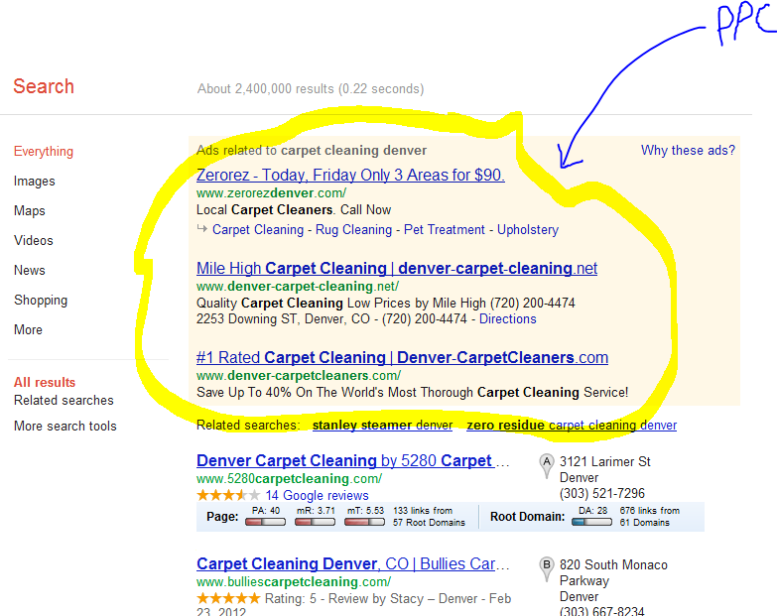The height and width of the screenshot is (616, 777).
Task: Click the www.denver-carpet-cleaning.net URL text
Action: click(x=298, y=287)
